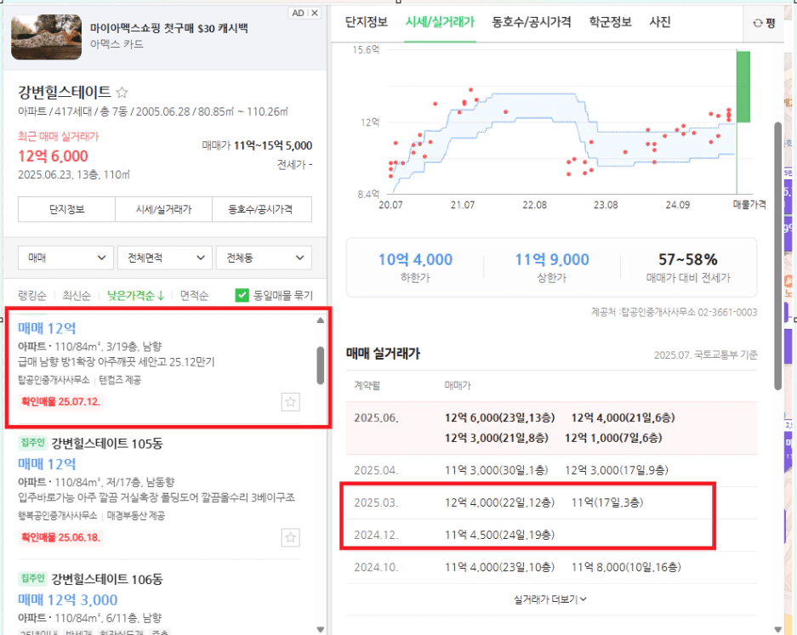797x635 pixels.
Task: Open the ad thumbnail image
Action: pyautogui.click(x=46, y=37)
